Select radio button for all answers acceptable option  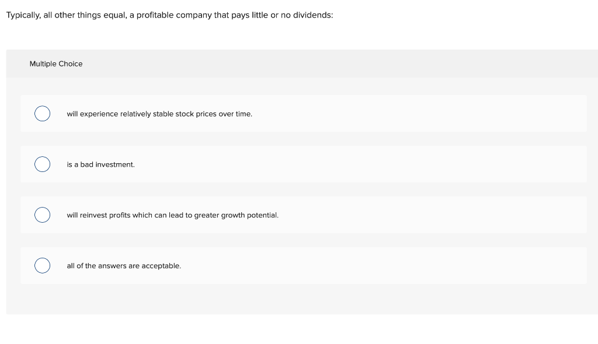point(42,265)
